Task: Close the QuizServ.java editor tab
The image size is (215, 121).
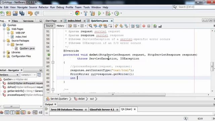Action: [112, 21]
